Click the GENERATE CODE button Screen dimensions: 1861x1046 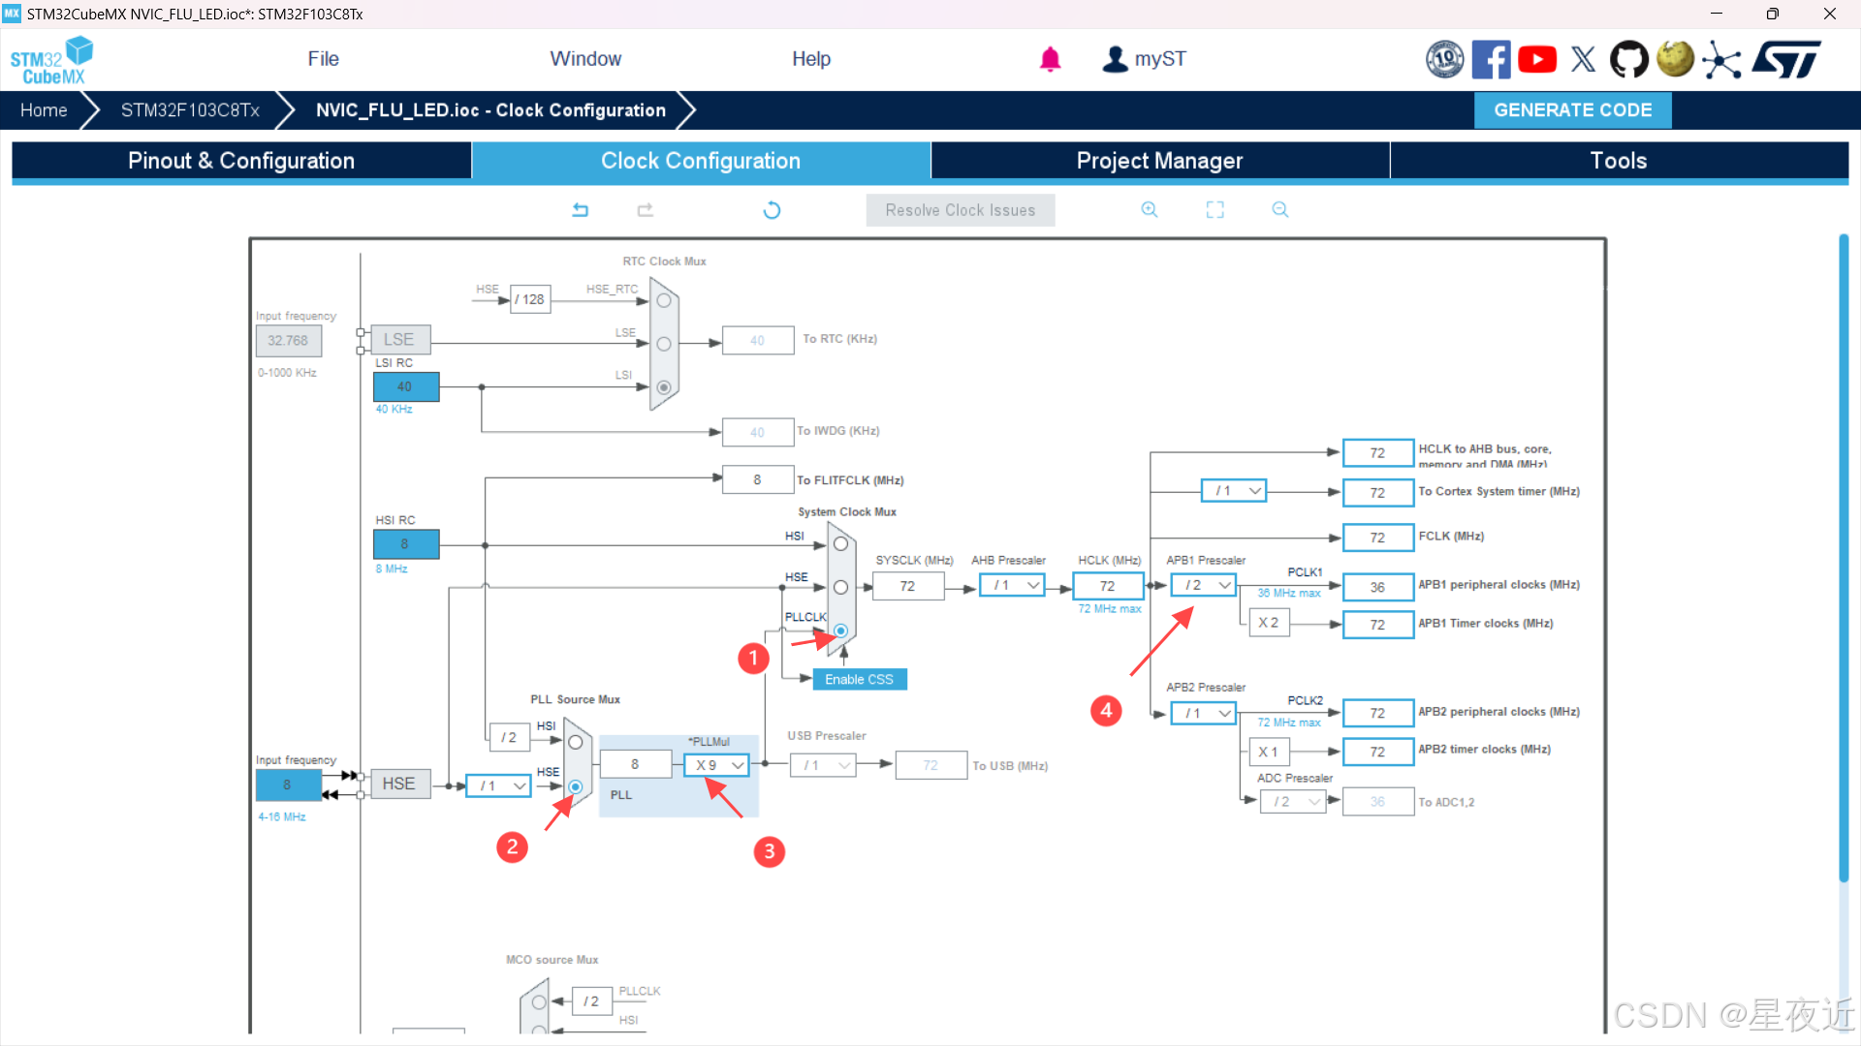click(x=1572, y=110)
